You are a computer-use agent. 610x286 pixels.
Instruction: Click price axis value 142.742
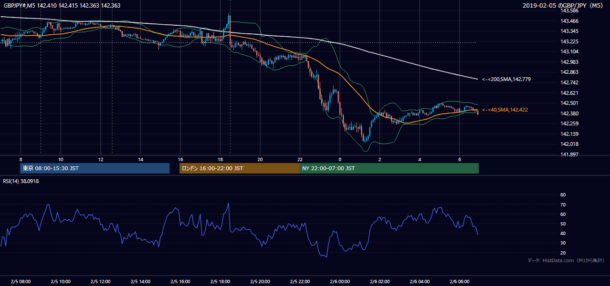tap(569, 82)
